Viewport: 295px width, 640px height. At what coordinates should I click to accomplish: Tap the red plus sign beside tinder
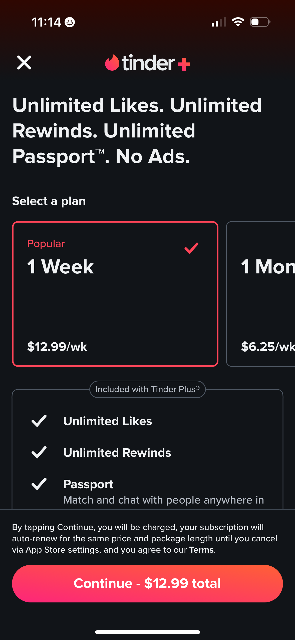(184, 64)
